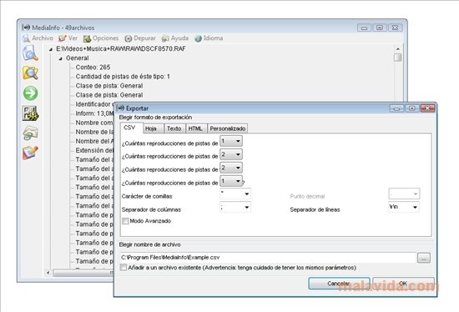The image size is (459, 312).
Task: Switch to the Texto tab
Action: [x=174, y=128]
